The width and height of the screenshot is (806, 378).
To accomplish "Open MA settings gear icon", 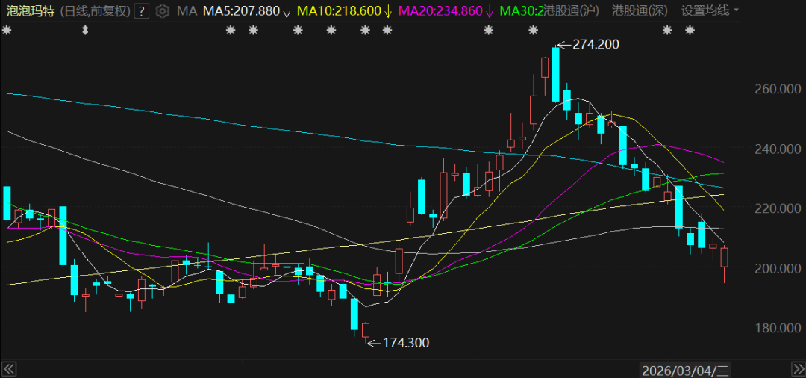I will click(x=162, y=11).
